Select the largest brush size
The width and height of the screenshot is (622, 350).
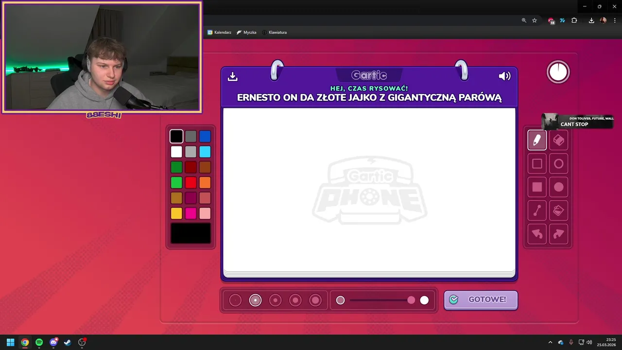pyautogui.click(x=316, y=300)
